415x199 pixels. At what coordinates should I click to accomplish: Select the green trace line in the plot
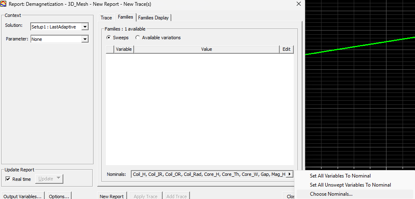[360, 46]
